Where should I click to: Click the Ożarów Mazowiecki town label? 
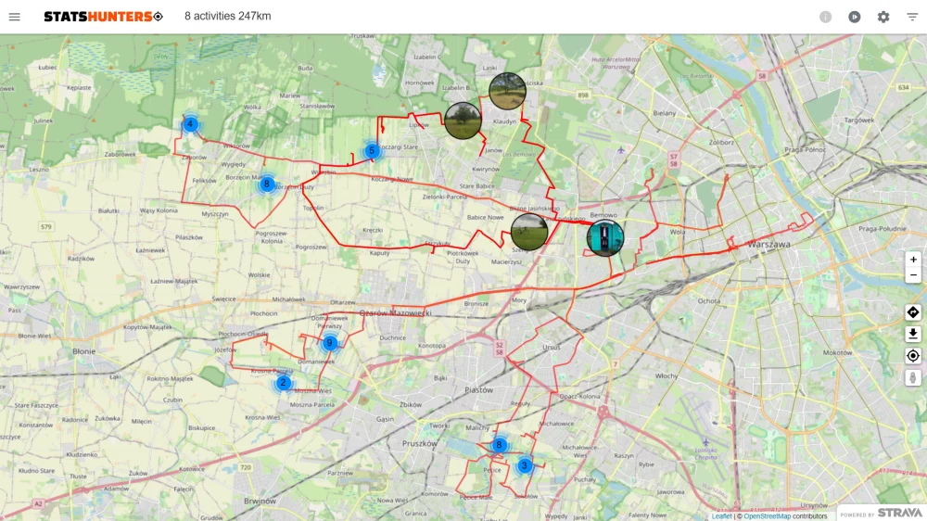[395, 312]
